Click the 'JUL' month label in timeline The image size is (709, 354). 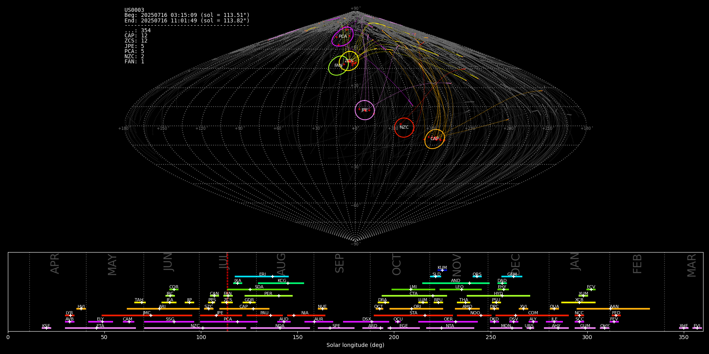(223, 261)
